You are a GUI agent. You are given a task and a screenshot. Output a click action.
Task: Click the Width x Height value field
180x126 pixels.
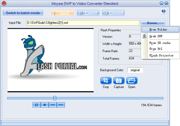[135, 44]
